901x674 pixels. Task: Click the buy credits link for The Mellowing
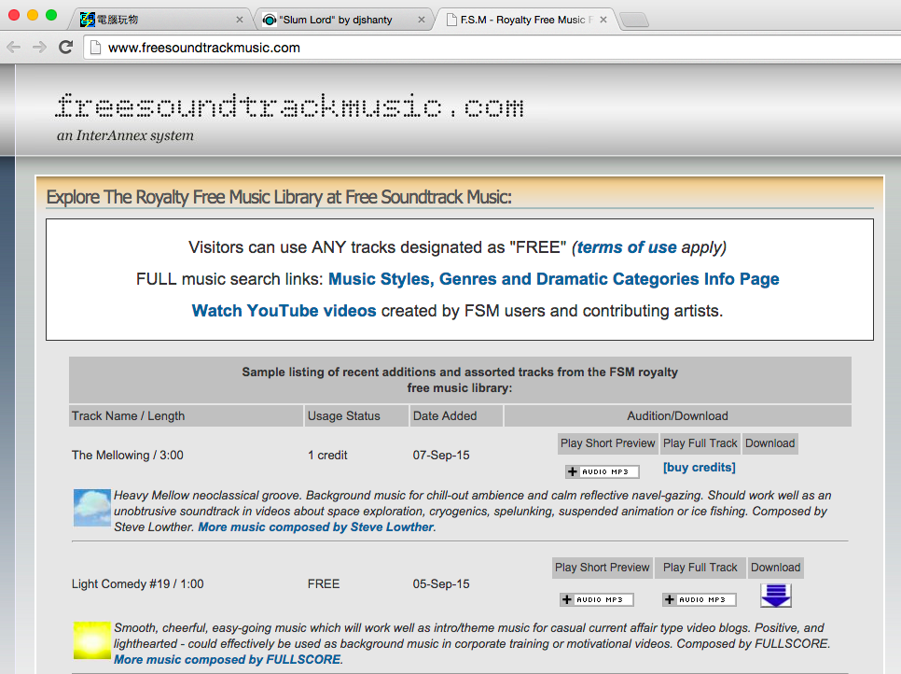(700, 468)
